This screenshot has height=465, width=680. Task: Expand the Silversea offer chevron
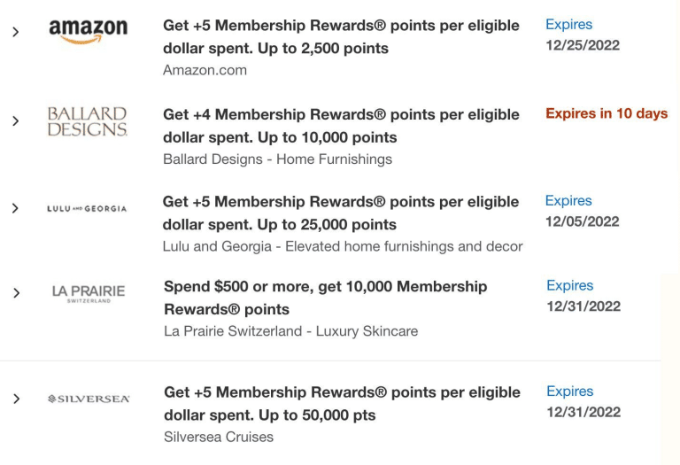click(16, 399)
